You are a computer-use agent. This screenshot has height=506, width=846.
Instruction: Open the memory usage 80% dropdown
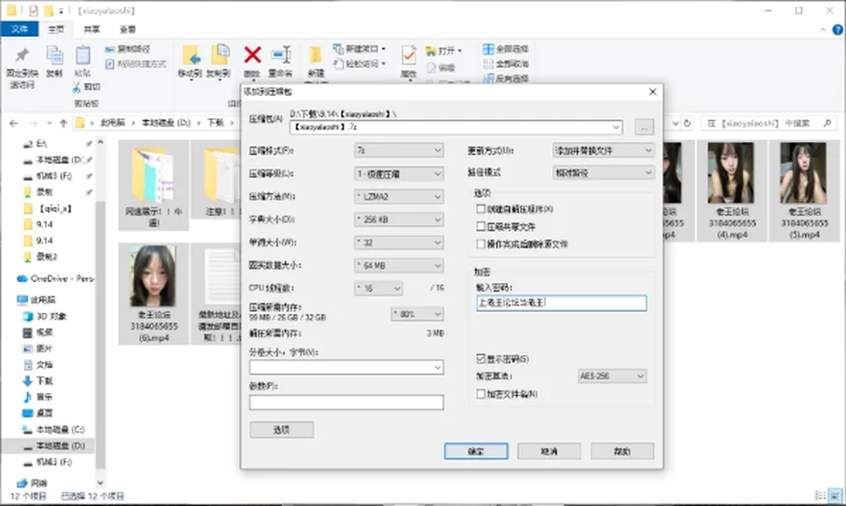point(417,314)
